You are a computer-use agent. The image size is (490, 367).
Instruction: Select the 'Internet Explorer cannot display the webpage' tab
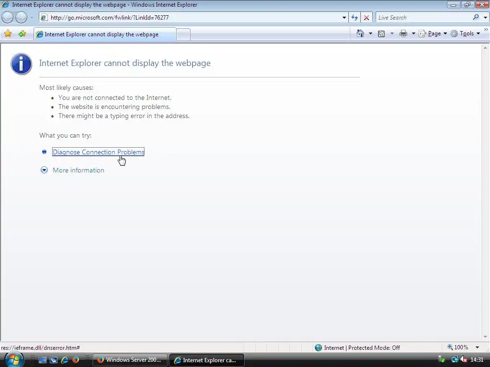tap(105, 34)
